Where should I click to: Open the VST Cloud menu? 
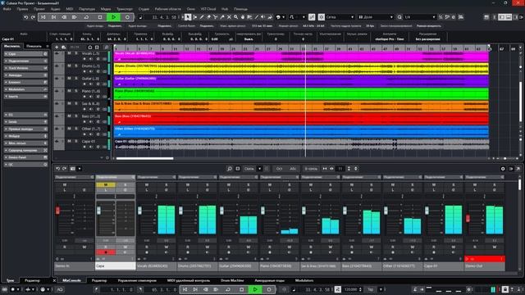pyautogui.click(x=208, y=9)
